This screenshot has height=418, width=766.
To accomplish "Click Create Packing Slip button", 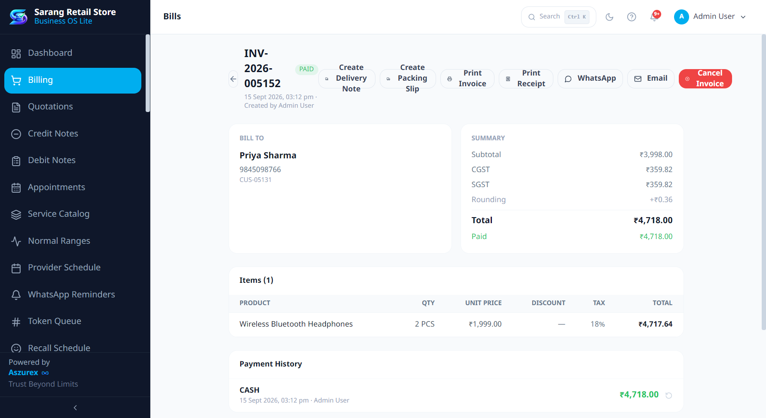I will tap(408, 79).
